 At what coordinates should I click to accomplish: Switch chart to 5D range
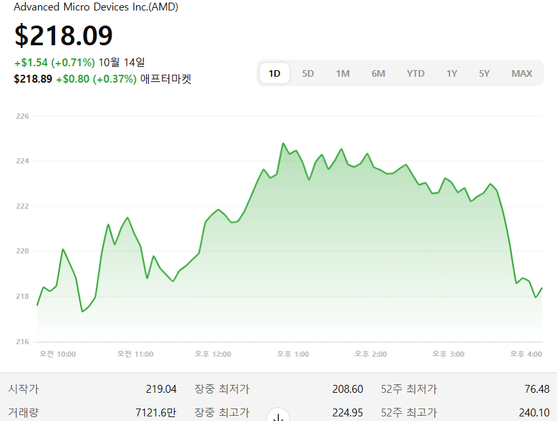click(308, 73)
